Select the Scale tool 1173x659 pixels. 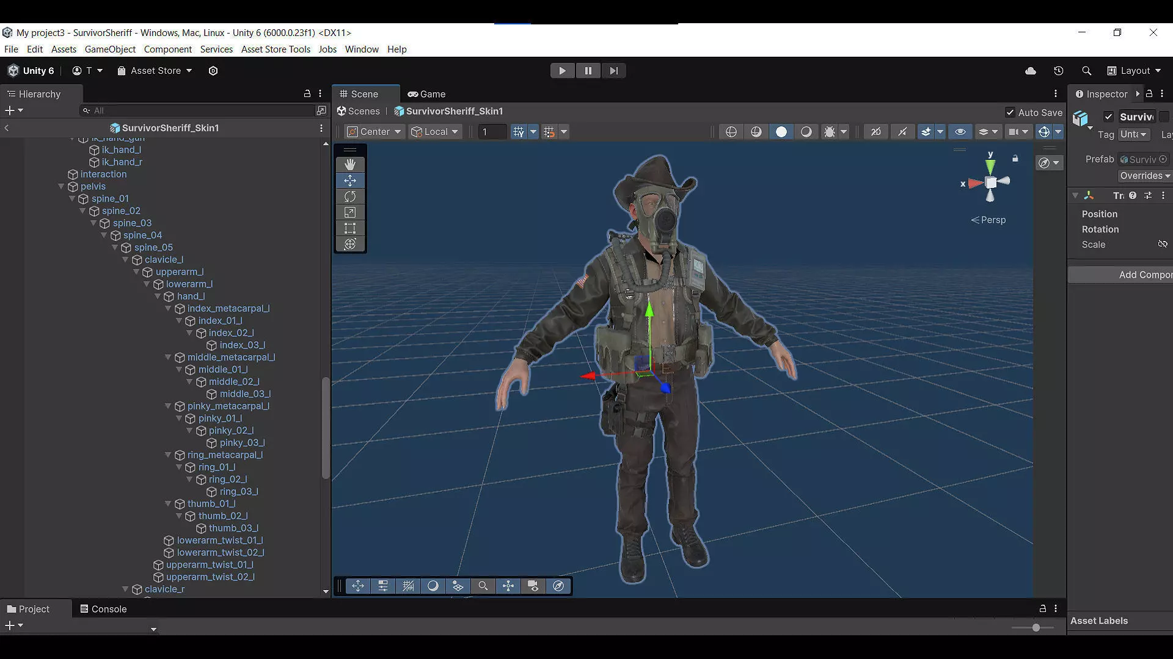point(350,212)
